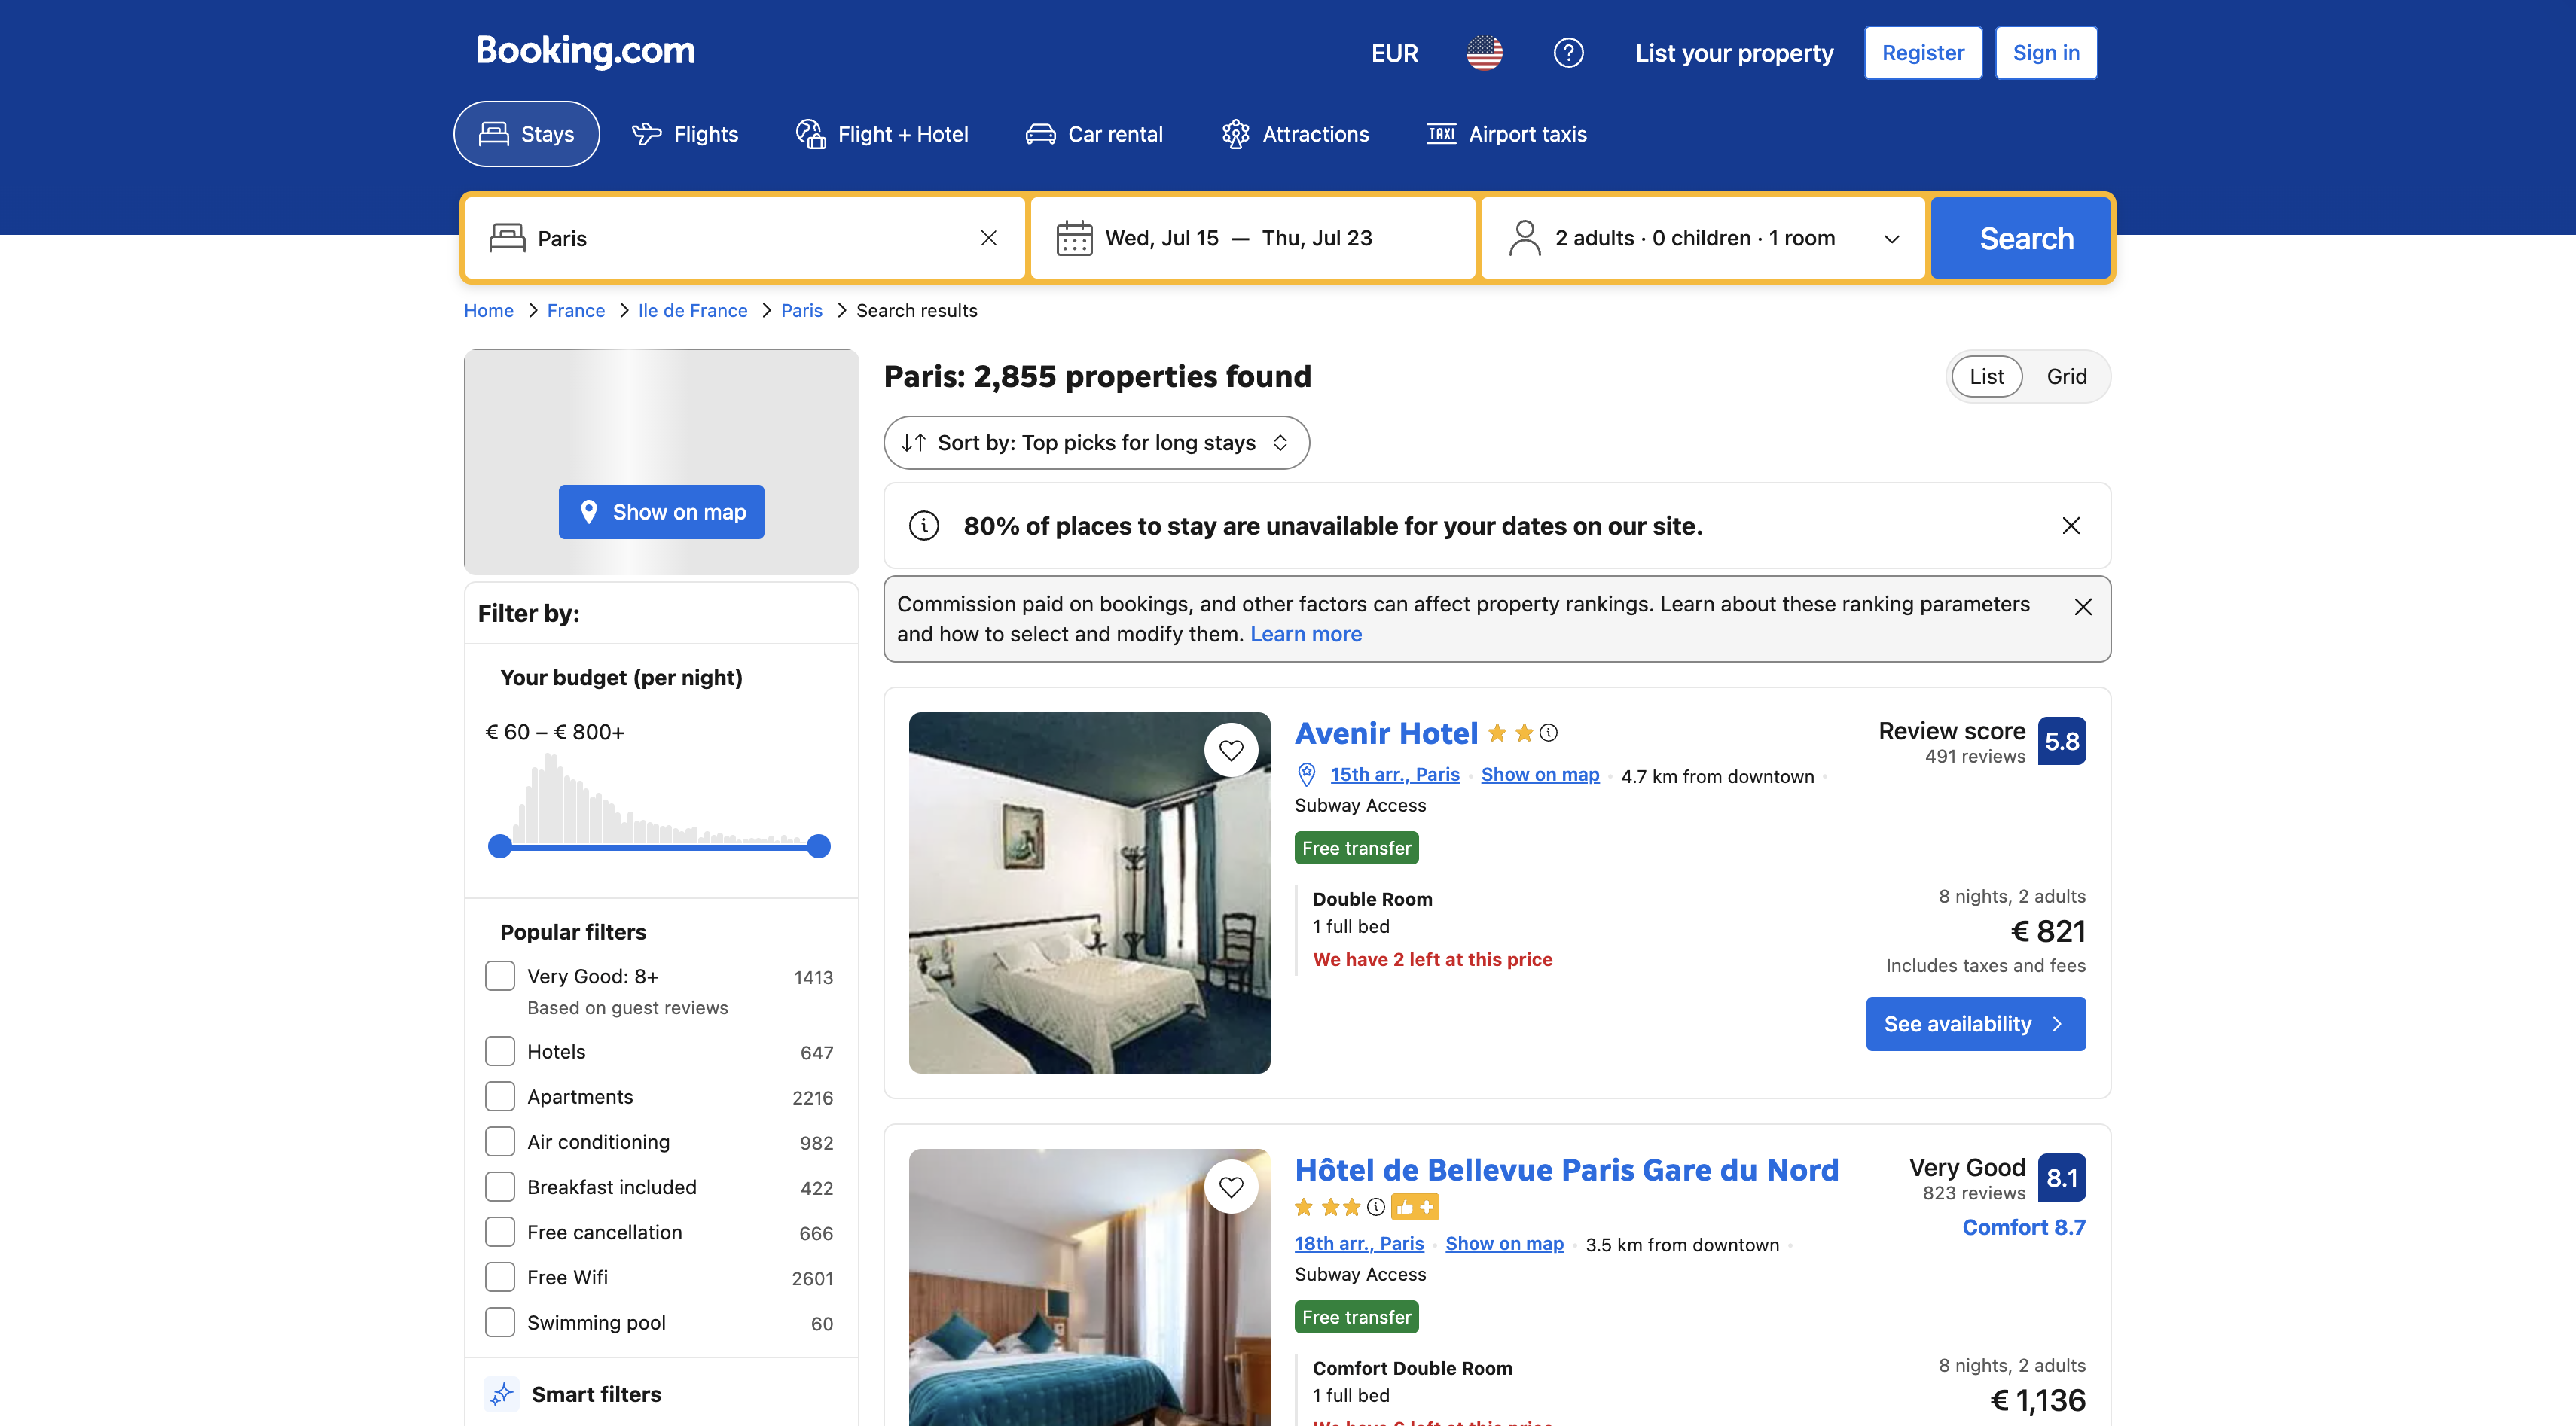Expand the guests and rooms selector
This screenshot has height=1426, width=2576.
point(1703,238)
